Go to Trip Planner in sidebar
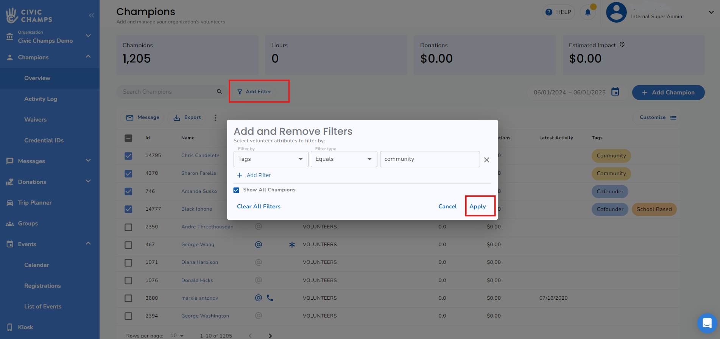Screen dimensions: 720x339 [x=35, y=203]
